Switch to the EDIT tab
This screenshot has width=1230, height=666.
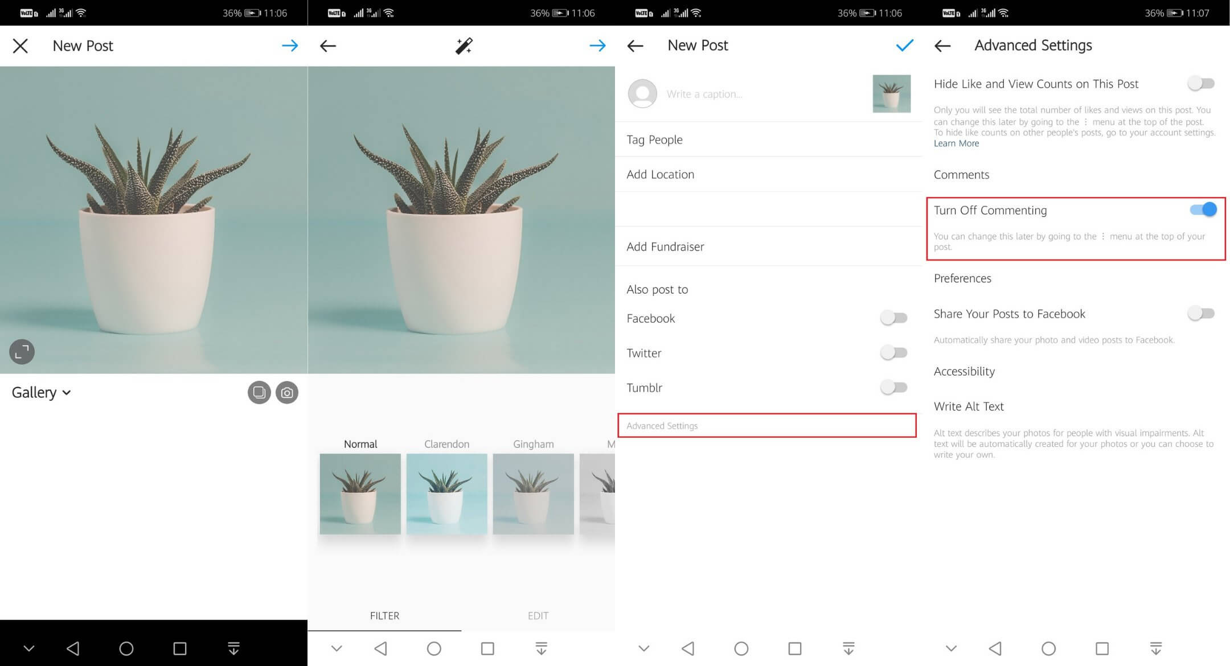click(538, 615)
